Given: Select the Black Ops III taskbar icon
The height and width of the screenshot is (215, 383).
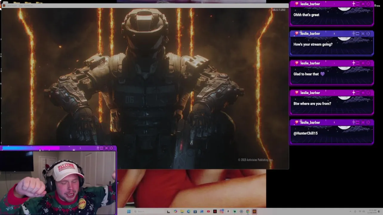Looking at the screenshot, I should point(254,211).
